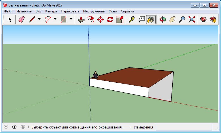Activate the Line pencil tool
The image size is (221, 133).
coord(32,19)
